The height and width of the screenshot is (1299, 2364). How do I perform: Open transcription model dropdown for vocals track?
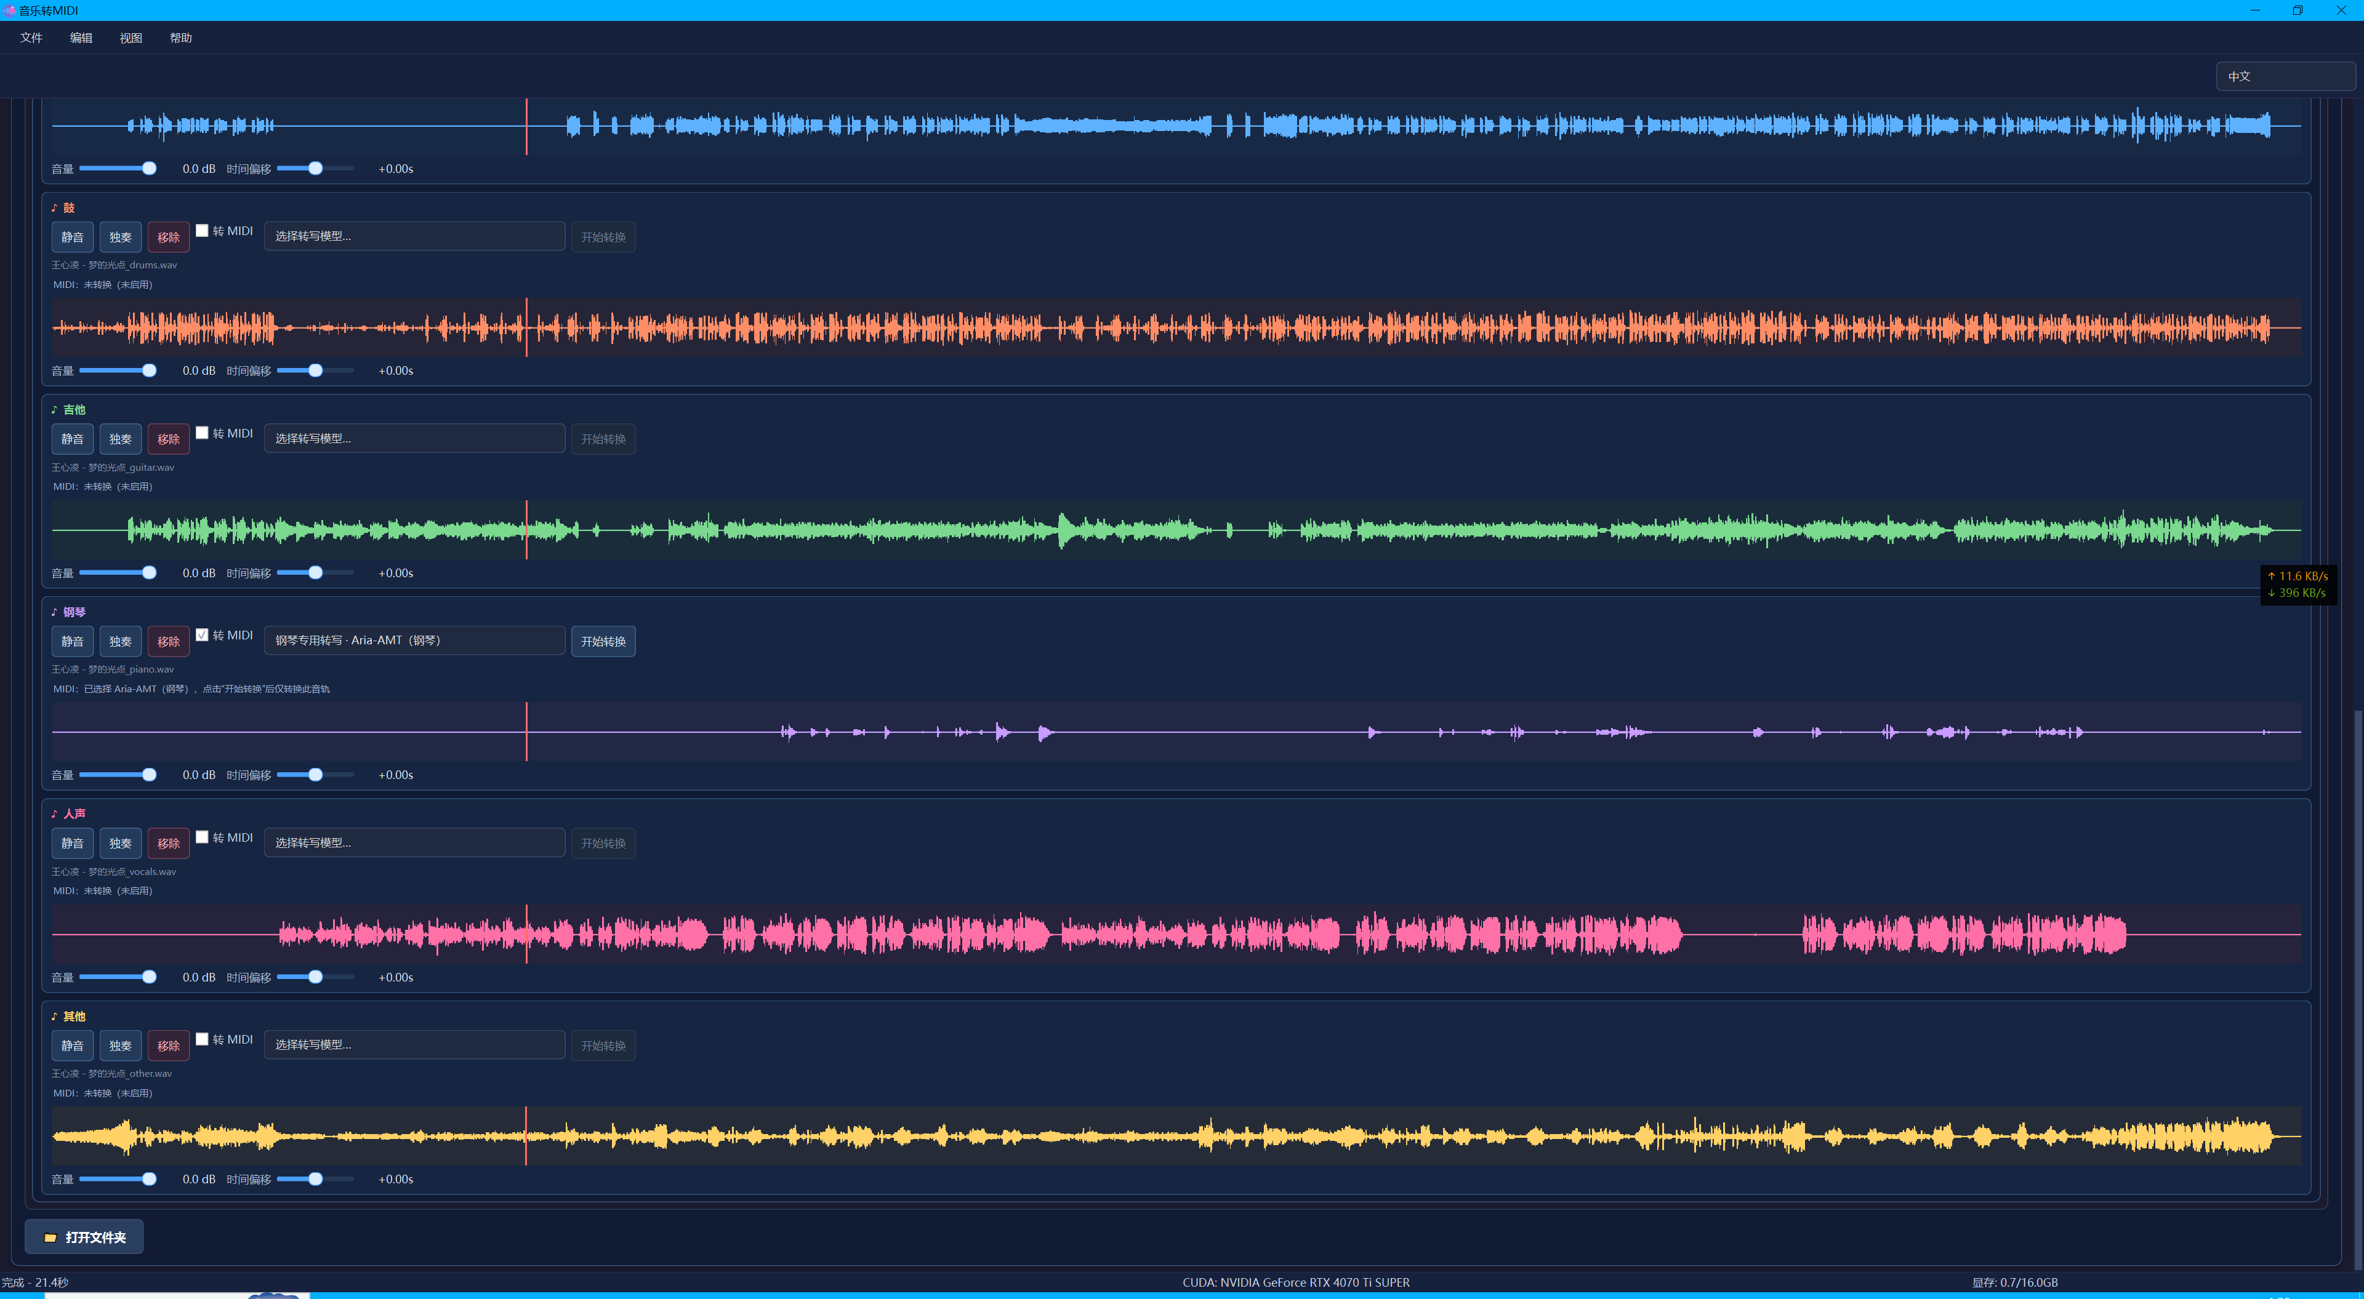[x=415, y=842]
